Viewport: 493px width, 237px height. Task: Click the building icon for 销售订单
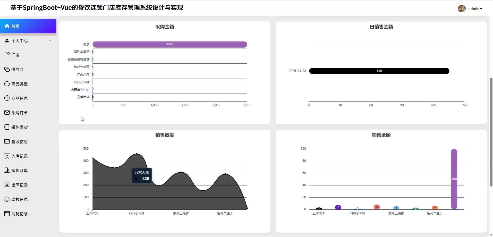coord(7,170)
